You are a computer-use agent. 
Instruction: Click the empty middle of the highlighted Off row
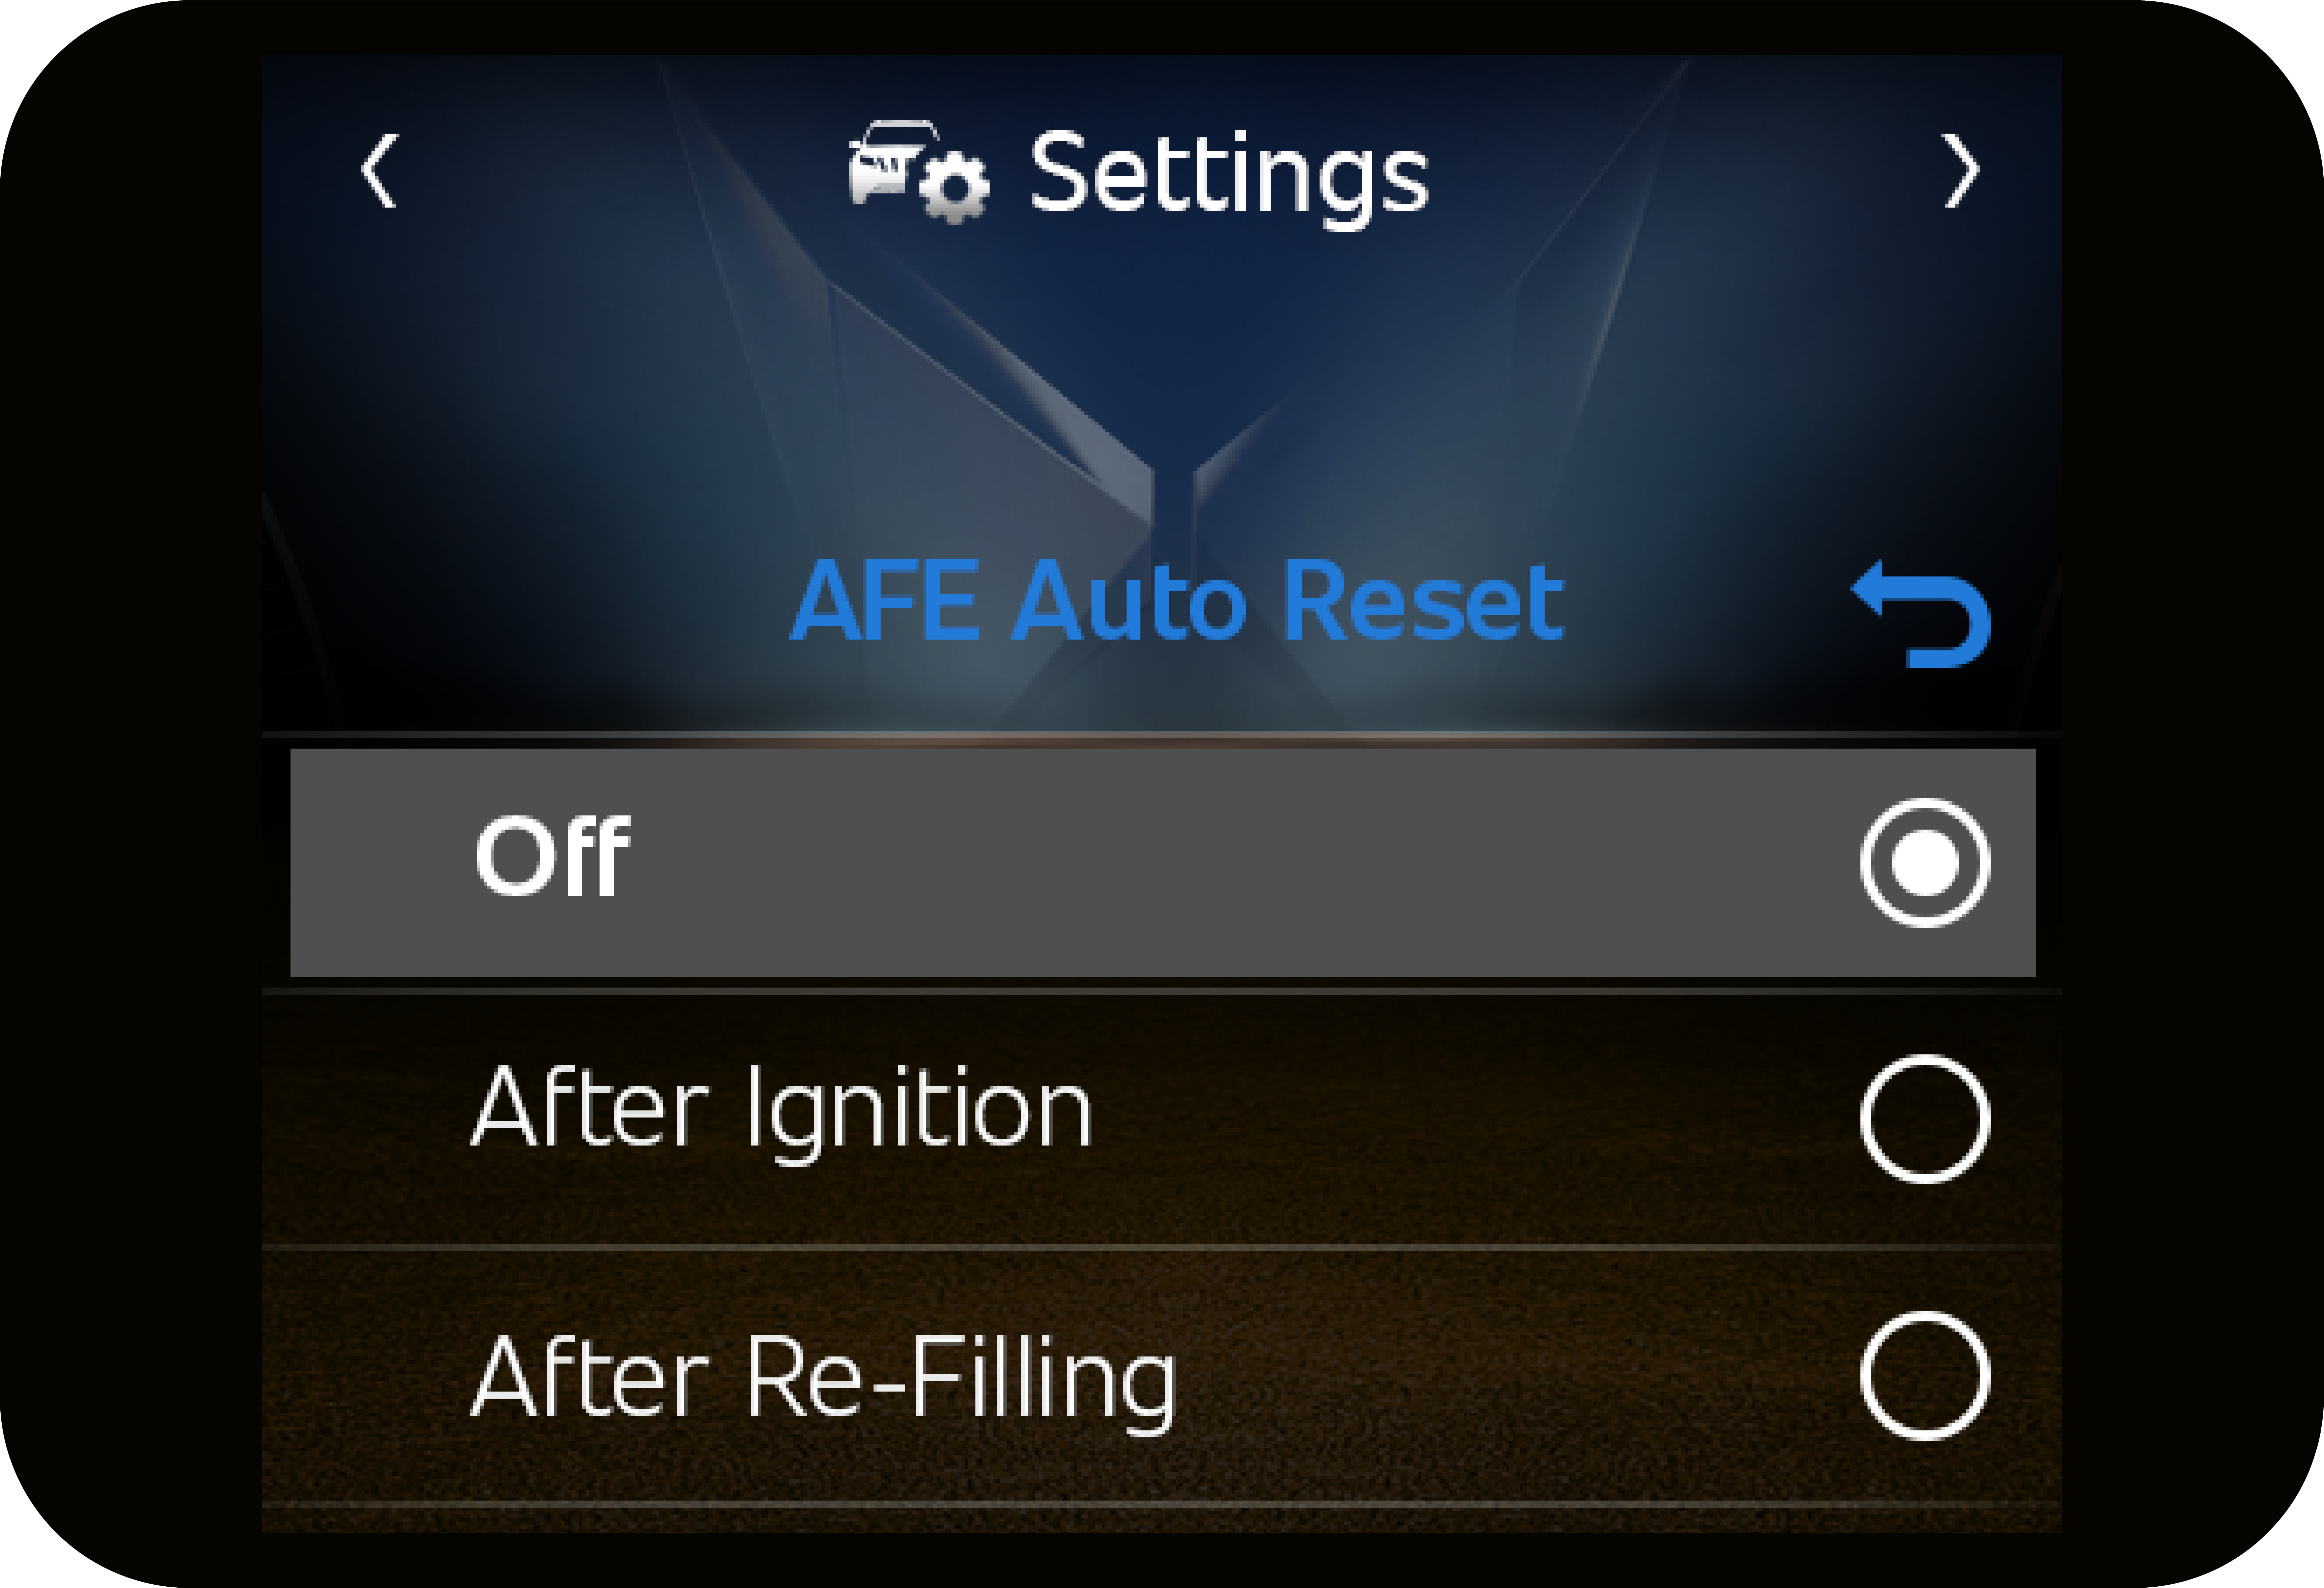pos(1200,863)
